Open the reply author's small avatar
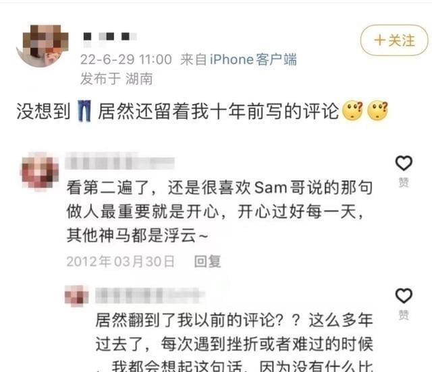The height and width of the screenshot is (372, 432). point(76,296)
